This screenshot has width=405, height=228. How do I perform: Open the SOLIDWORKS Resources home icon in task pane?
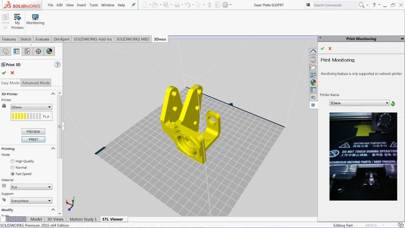click(313, 52)
